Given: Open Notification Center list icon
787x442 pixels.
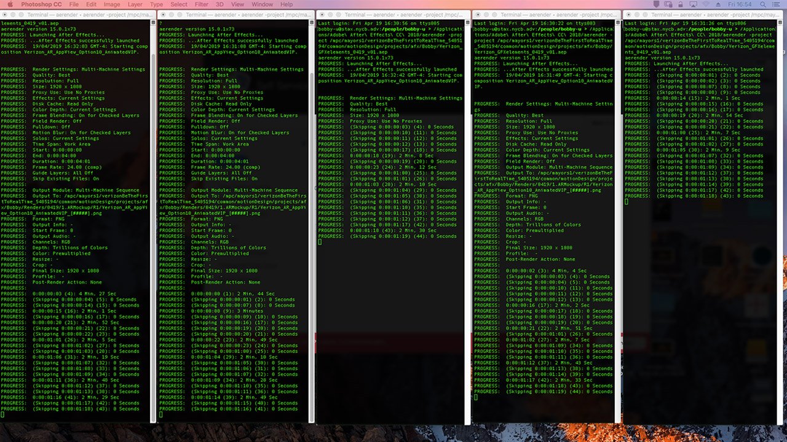Looking at the screenshot, I should (x=777, y=4).
